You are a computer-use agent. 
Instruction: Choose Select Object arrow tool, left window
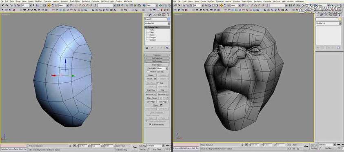pos(34,5)
